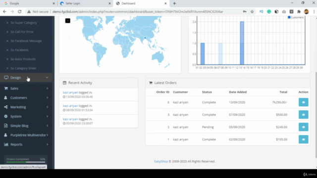Open the So Facebook menu item
The width and height of the screenshot is (317, 178).
tap(19, 50)
